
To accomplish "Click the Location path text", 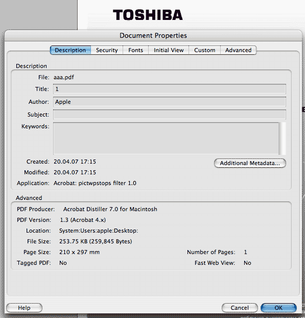I will pyautogui.click(x=99, y=231).
